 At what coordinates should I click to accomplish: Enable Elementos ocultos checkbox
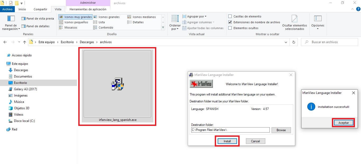230,28
